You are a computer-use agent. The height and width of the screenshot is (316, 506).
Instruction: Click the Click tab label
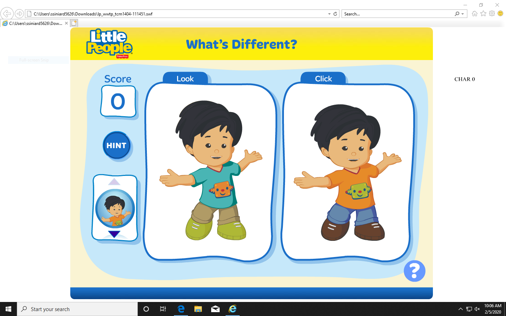(323, 79)
